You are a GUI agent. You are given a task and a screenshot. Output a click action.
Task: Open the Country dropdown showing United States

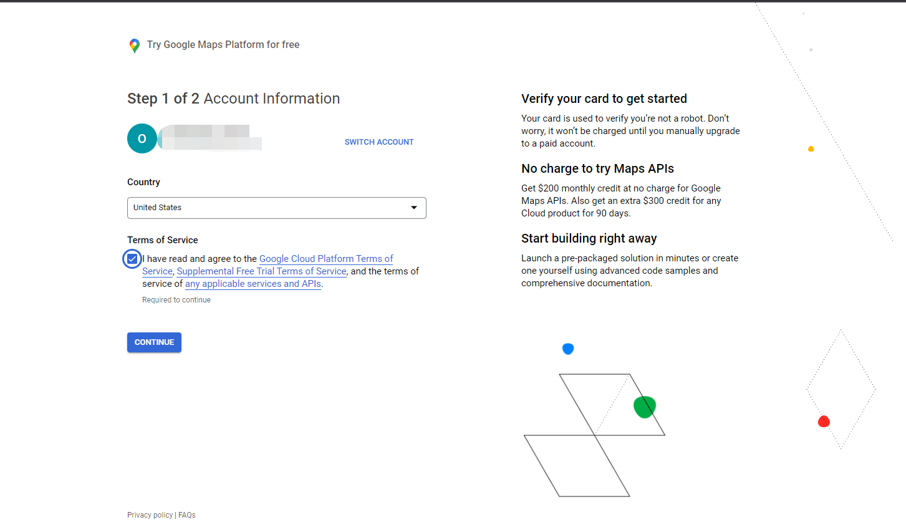point(277,208)
